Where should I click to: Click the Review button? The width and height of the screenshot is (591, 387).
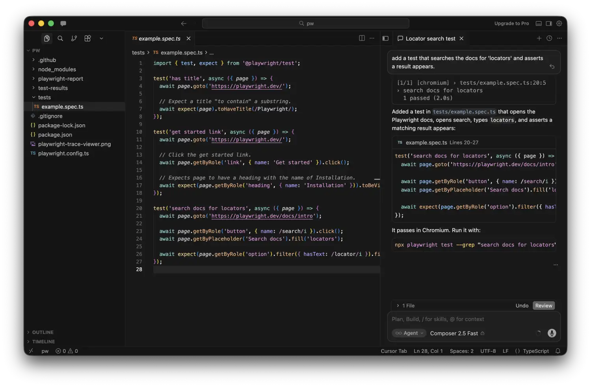[x=544, y=306]
